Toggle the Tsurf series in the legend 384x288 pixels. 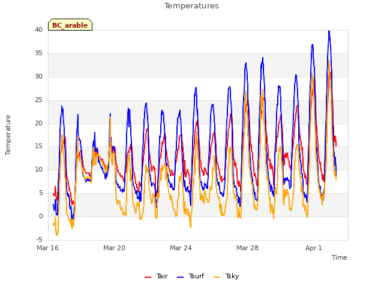coord(190,276)
